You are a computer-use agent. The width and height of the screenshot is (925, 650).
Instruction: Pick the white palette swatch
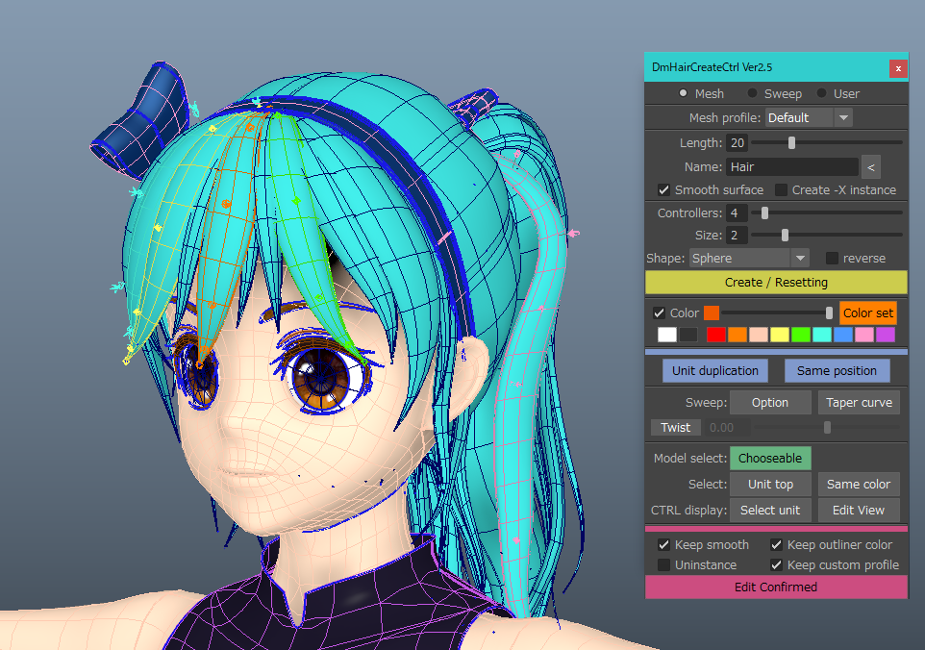click(667, 335)
